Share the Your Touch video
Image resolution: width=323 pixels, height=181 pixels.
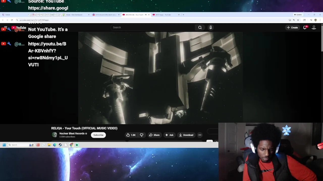click(154, 135)
